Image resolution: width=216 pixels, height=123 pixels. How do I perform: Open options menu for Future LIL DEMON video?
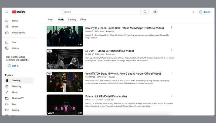coord(171,96)
